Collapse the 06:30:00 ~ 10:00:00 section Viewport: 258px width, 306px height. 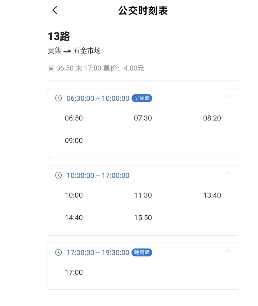point(228,97)
